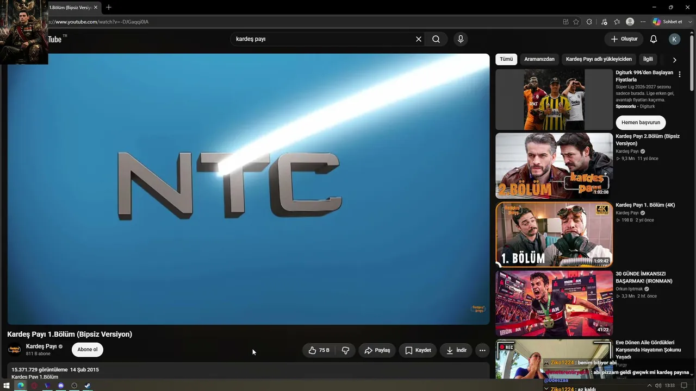Screen dimensions: 696x391
Task: Subscribe using the Abone ol button
Action: click(88, 350)
